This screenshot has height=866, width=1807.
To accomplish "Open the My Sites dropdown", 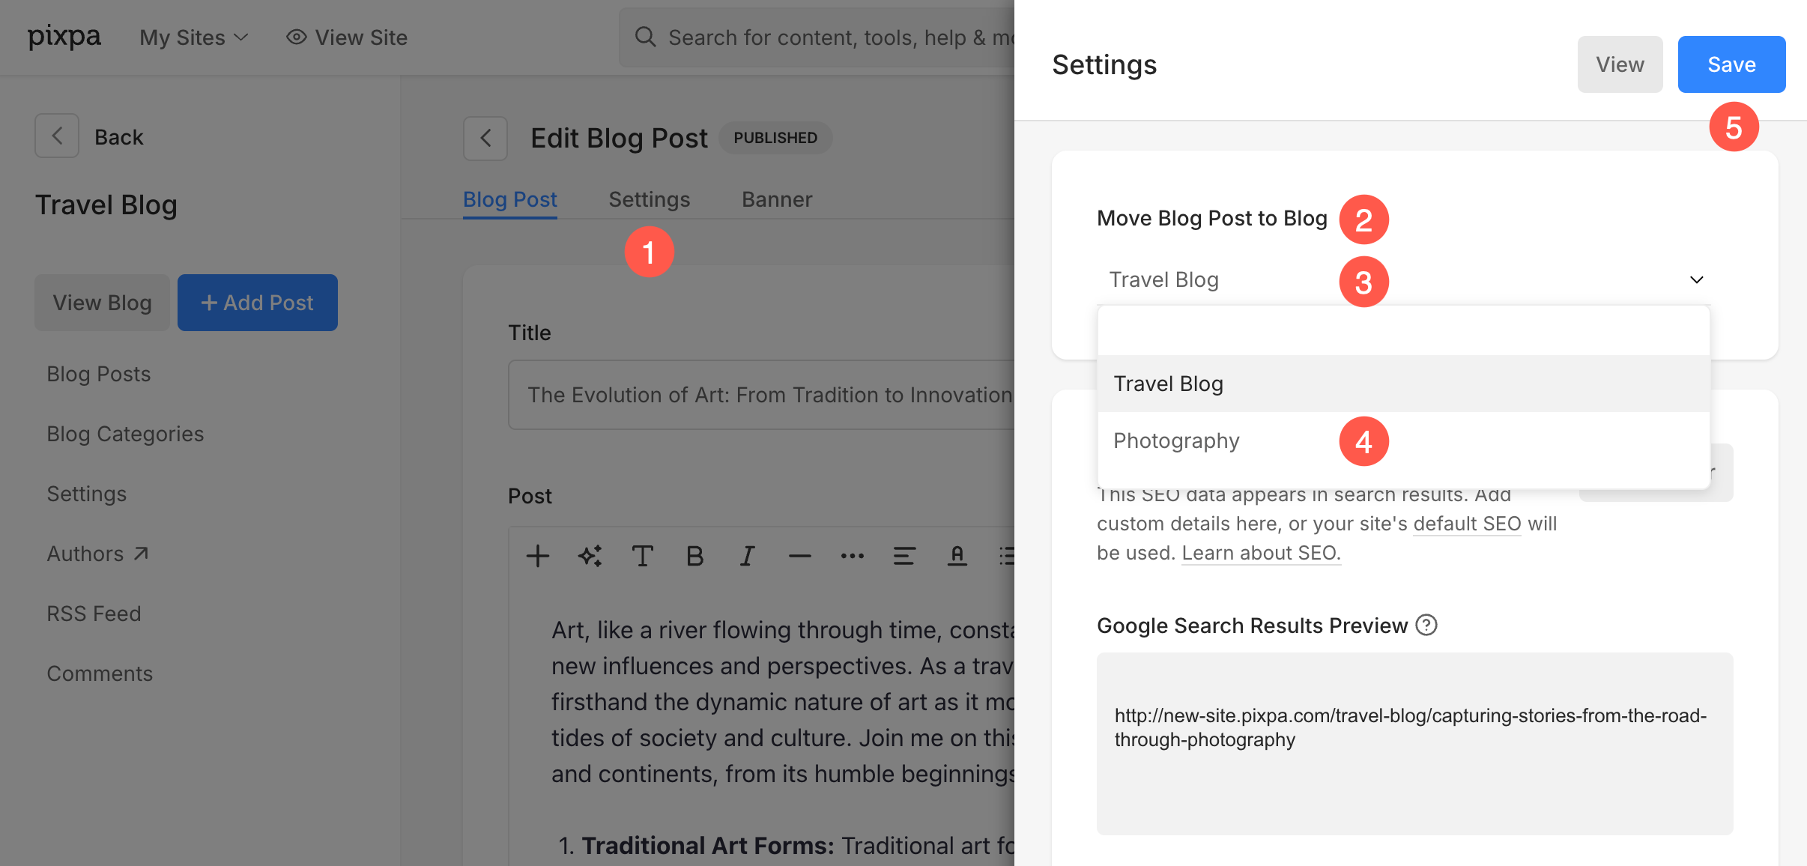I will click(x=193, y=37).
